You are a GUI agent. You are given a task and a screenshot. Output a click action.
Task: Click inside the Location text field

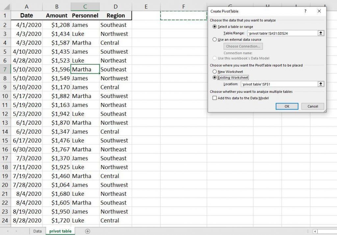[280, 84]
